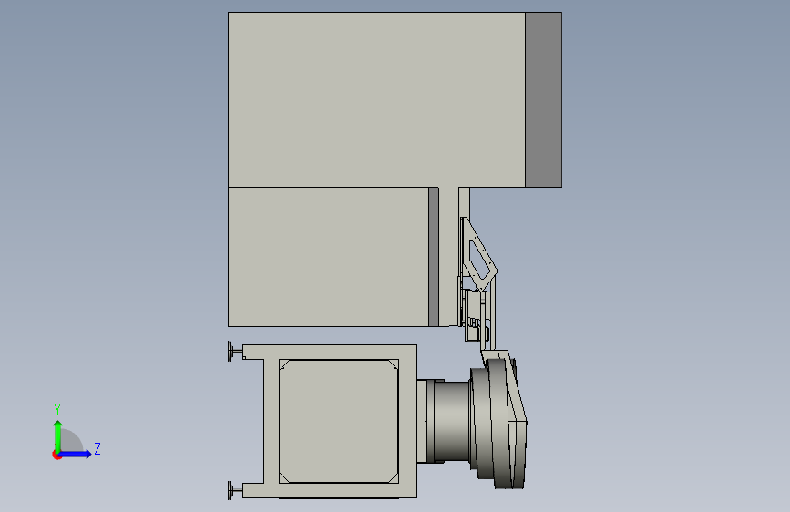Image resolution: width=790 pixels, height=512 pixels.
Task: Click the green Y axis arrow of the triad
Action: tap(58, 436)
